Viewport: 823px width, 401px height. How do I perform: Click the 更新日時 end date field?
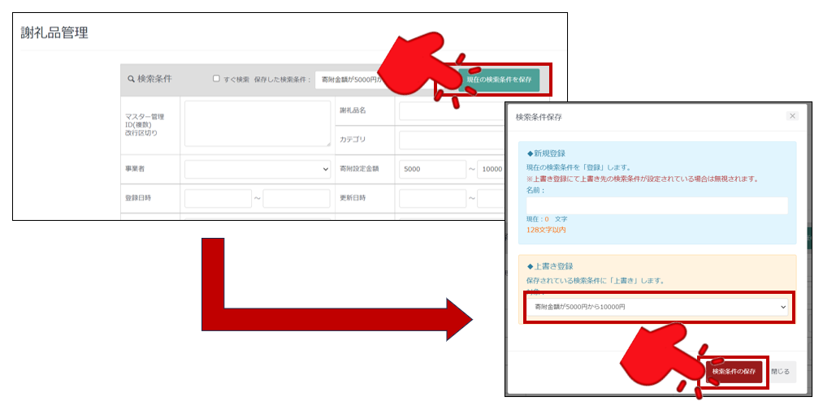point(491,198)
